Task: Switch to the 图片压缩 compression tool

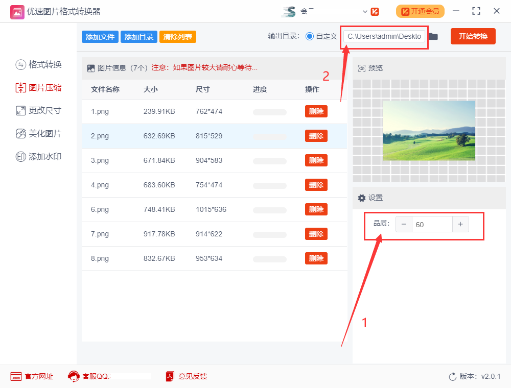Action: pos(37,87)
